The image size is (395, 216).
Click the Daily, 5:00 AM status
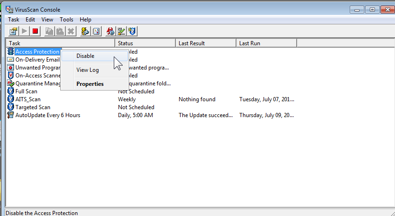[135, 115]
